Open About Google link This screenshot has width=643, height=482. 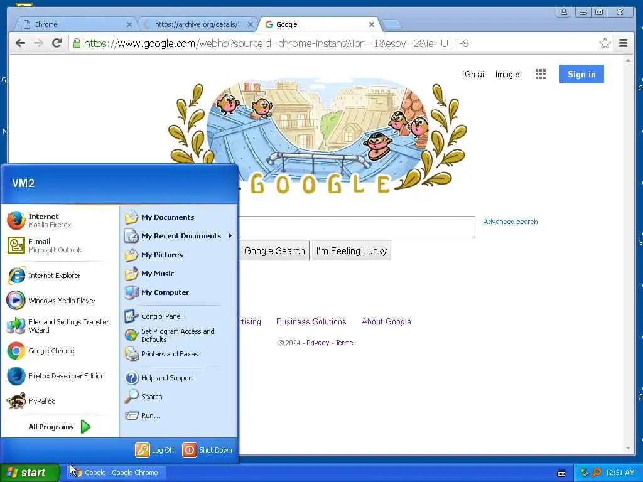(386, 322)
